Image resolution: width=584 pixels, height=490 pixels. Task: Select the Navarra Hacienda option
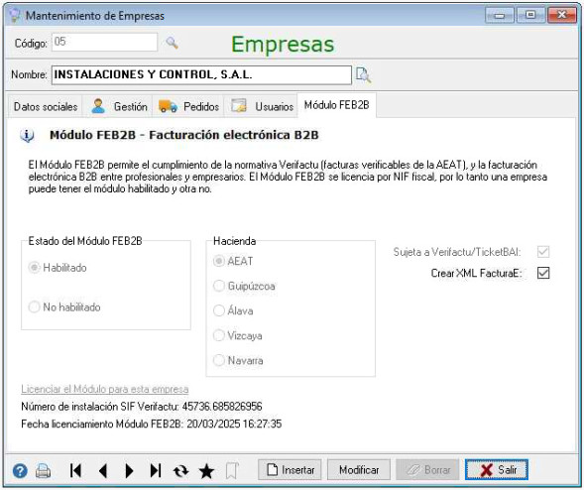point(218,360)
